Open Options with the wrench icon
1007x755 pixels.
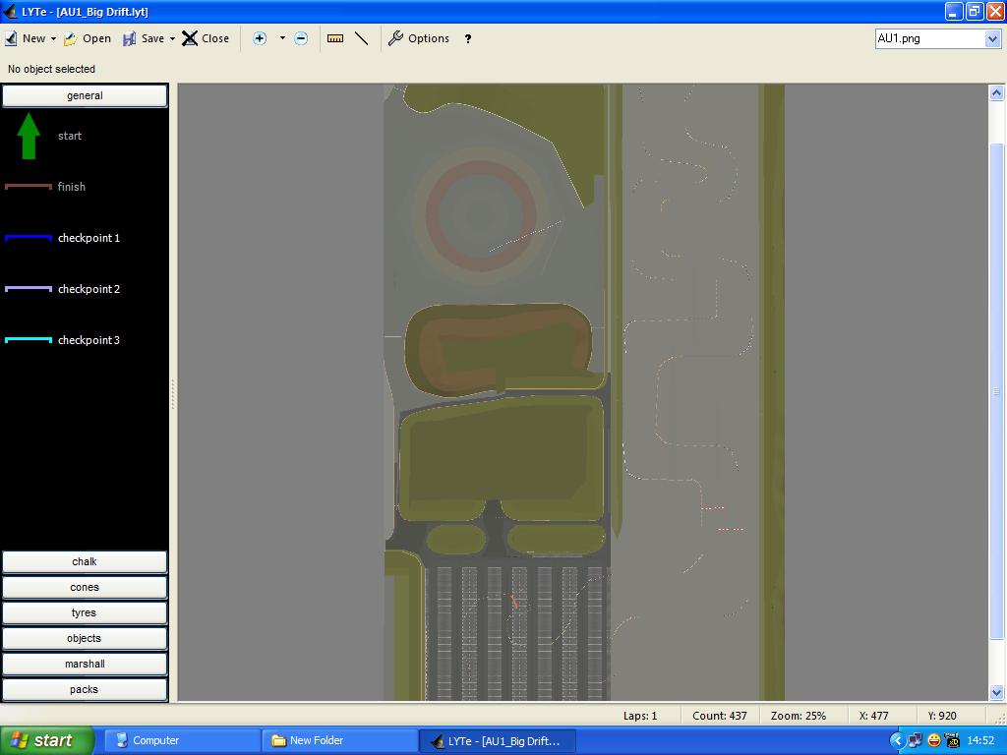(395, 38)
